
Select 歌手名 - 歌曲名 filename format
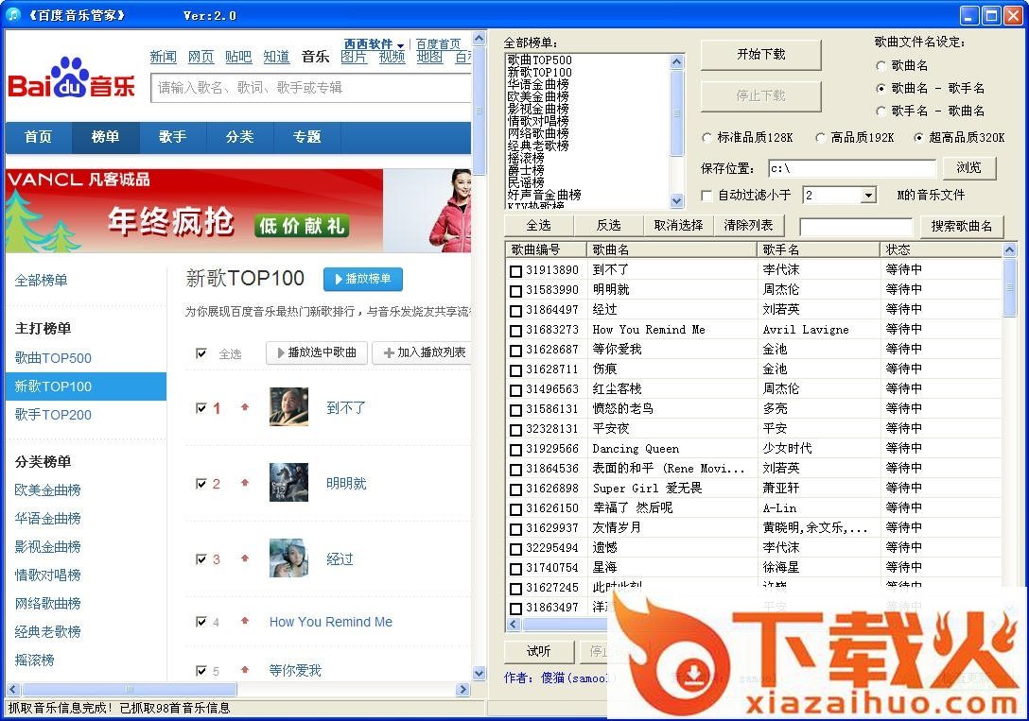[881, 111]
